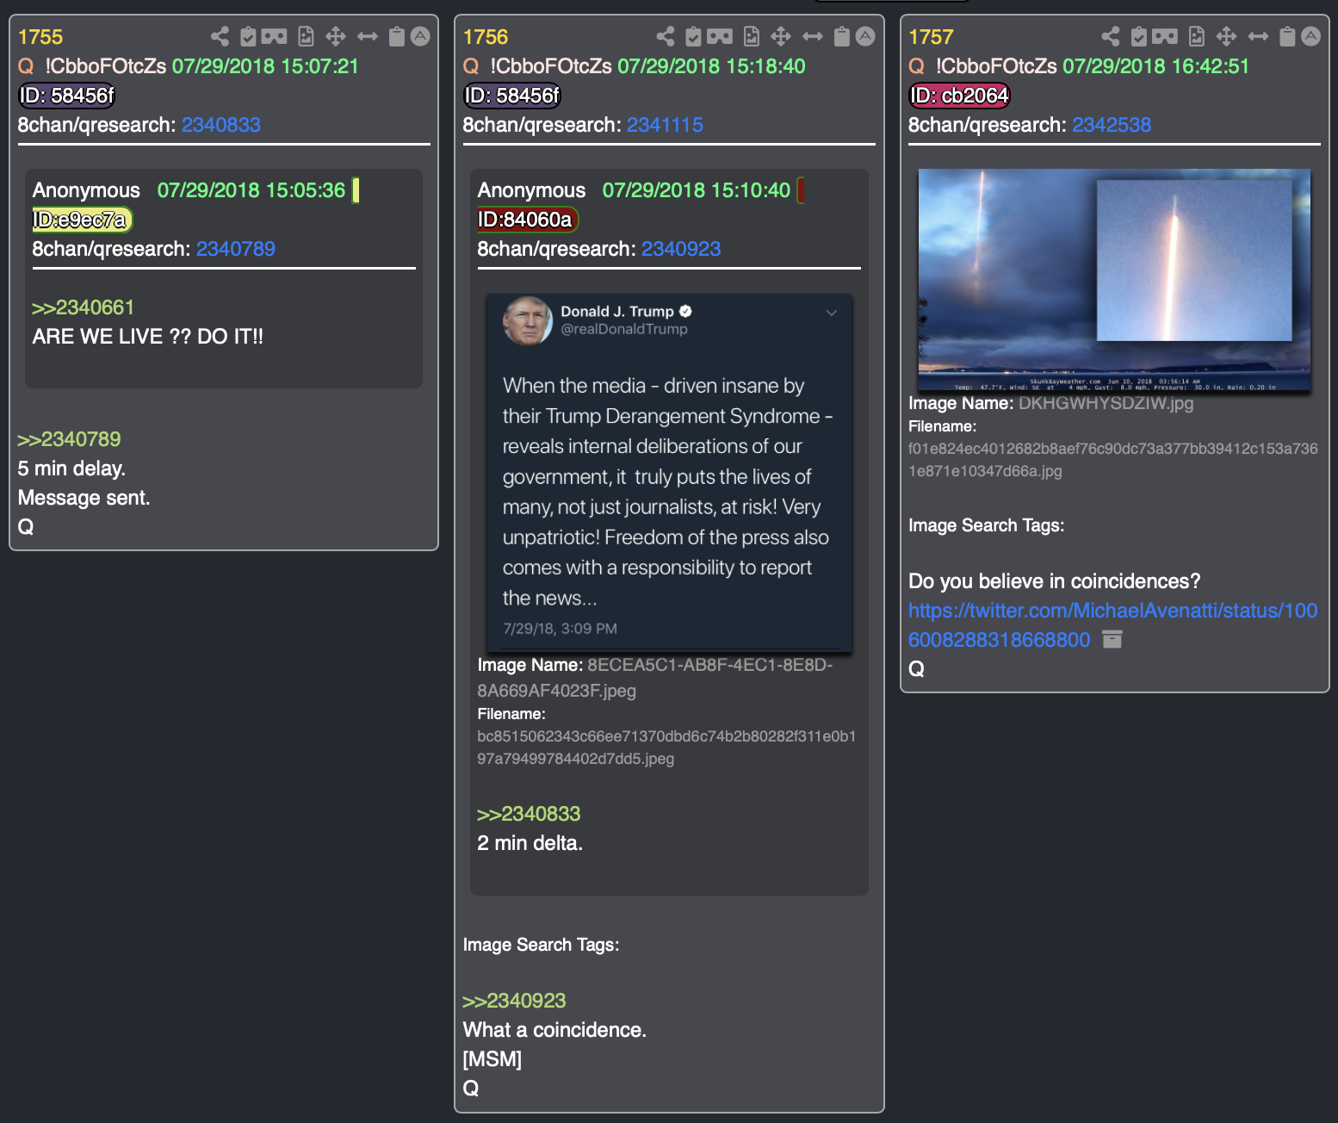Click text 'Do you believe in coincidences?'

click(1054, 581)
